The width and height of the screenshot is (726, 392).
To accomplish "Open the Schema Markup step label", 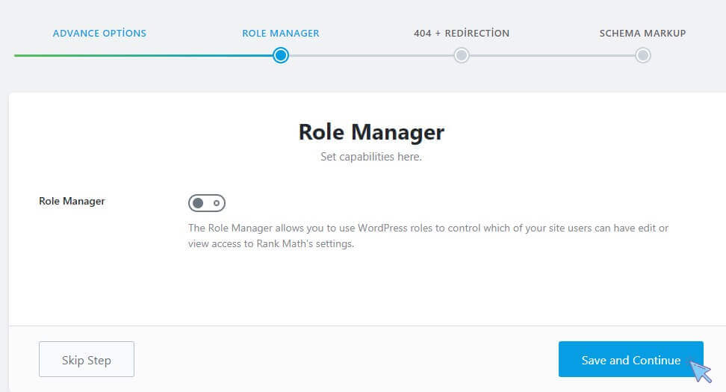I will 642,34.
